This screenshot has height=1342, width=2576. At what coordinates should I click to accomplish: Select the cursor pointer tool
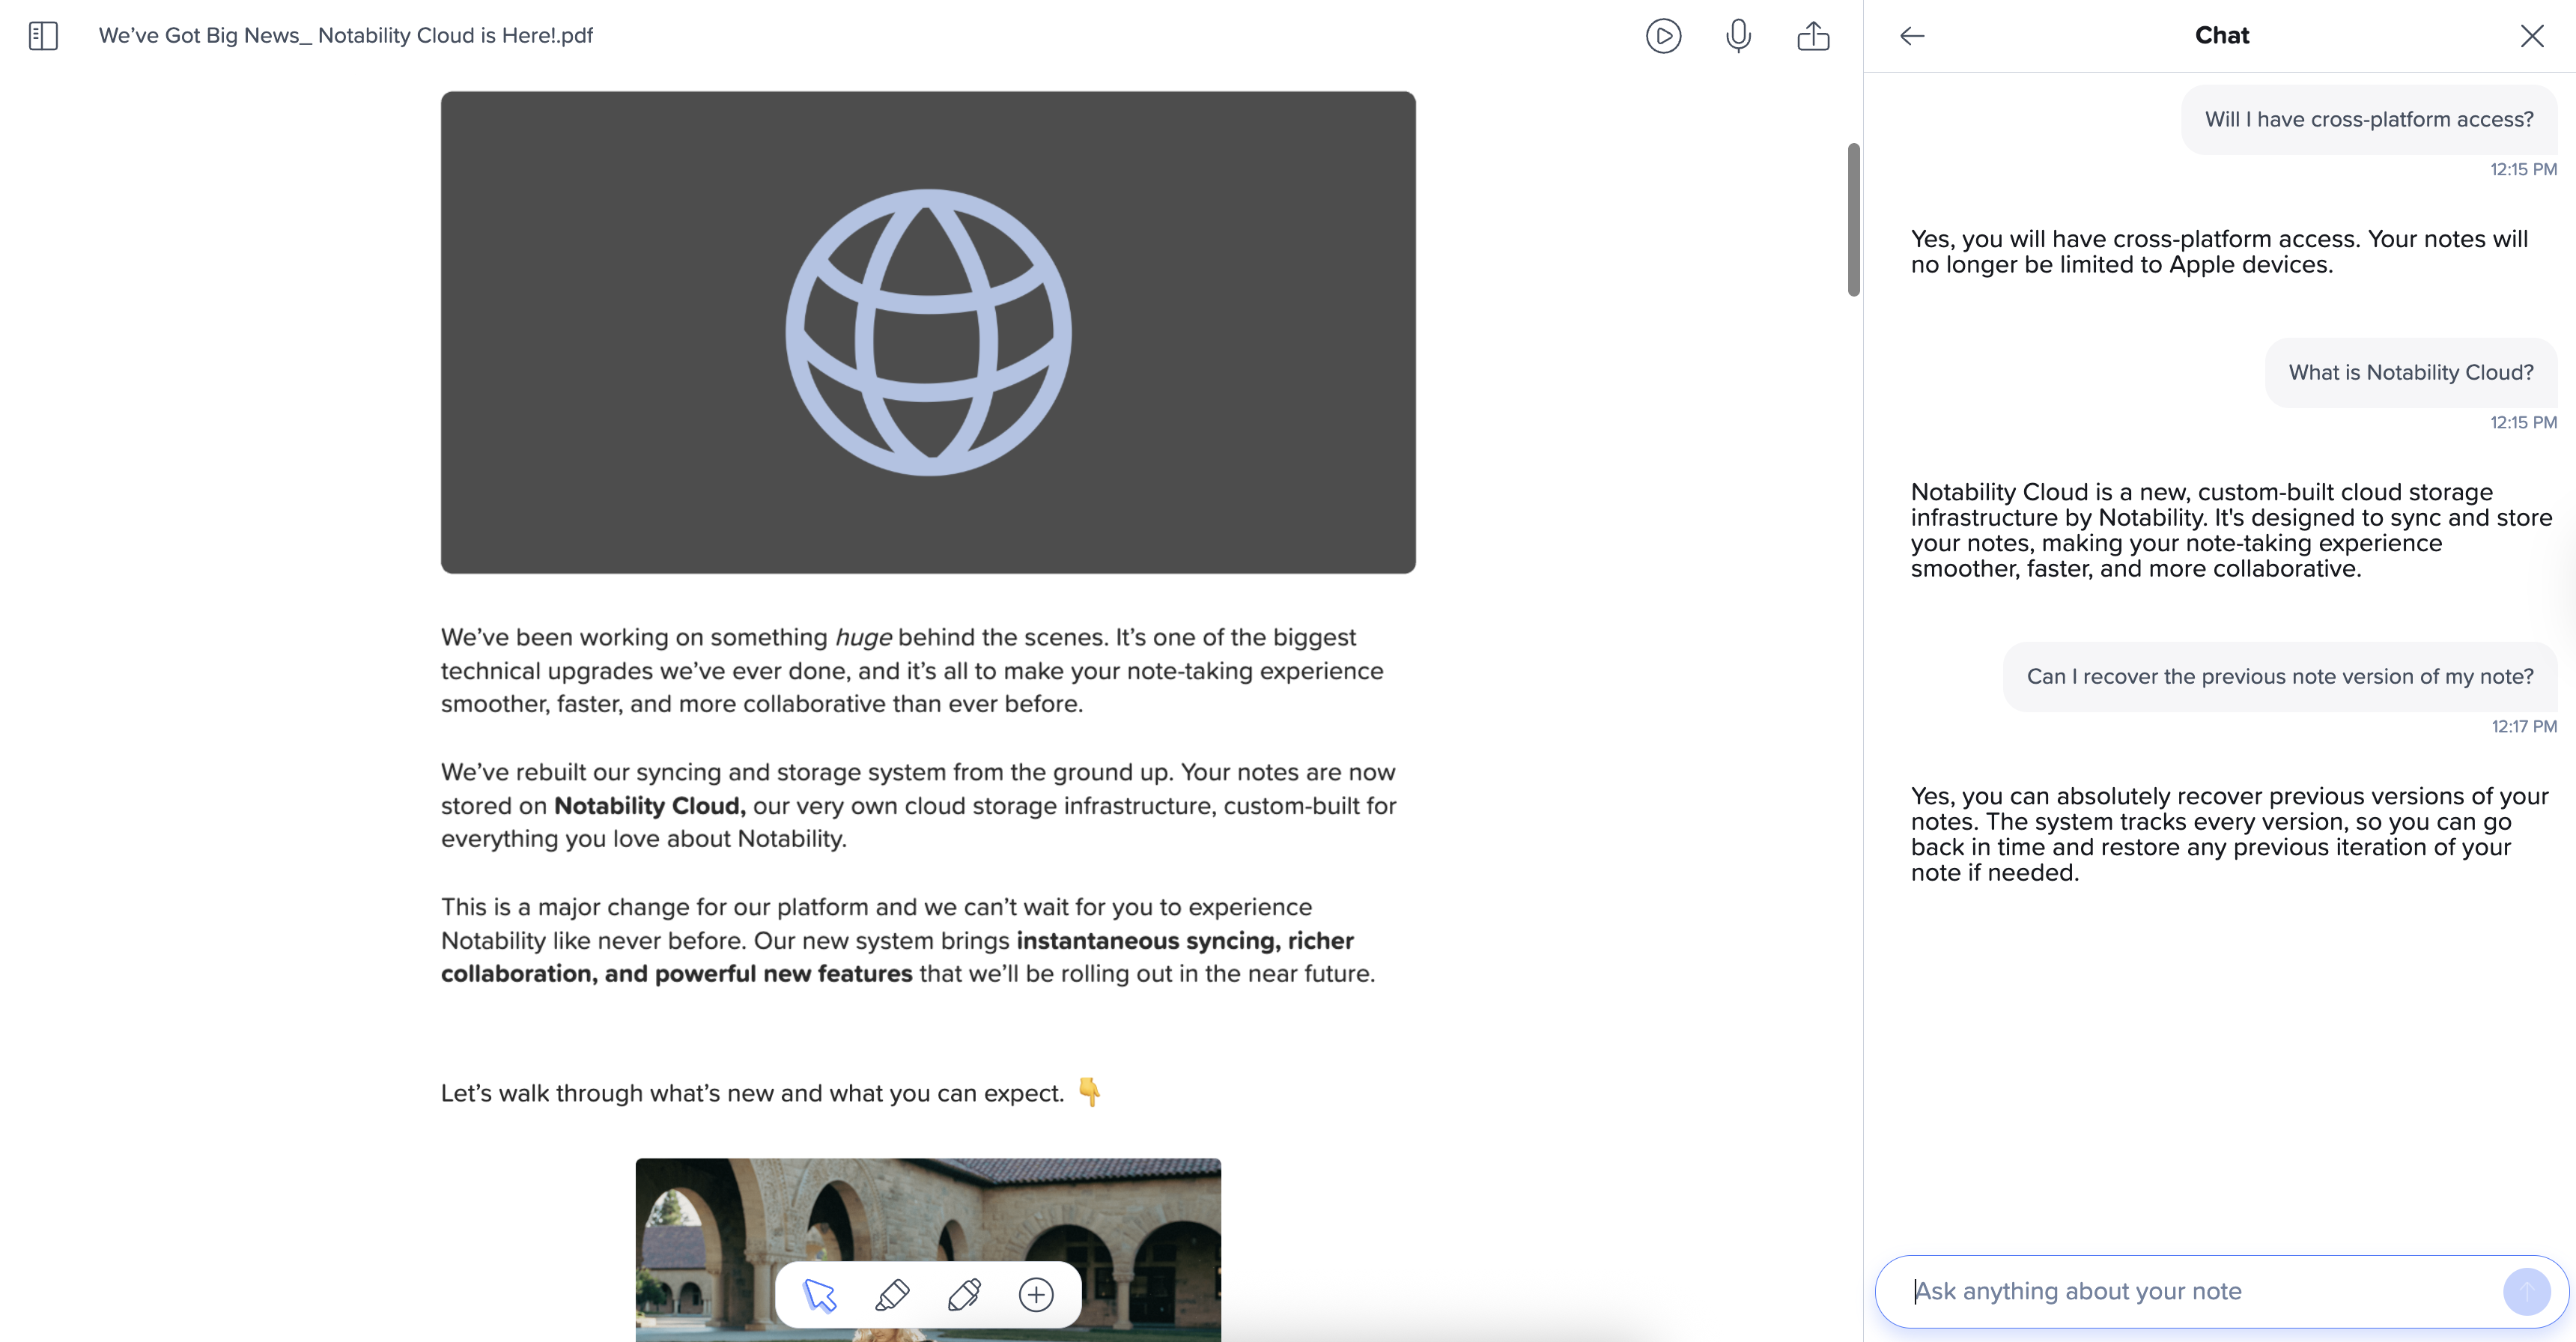819,1294
